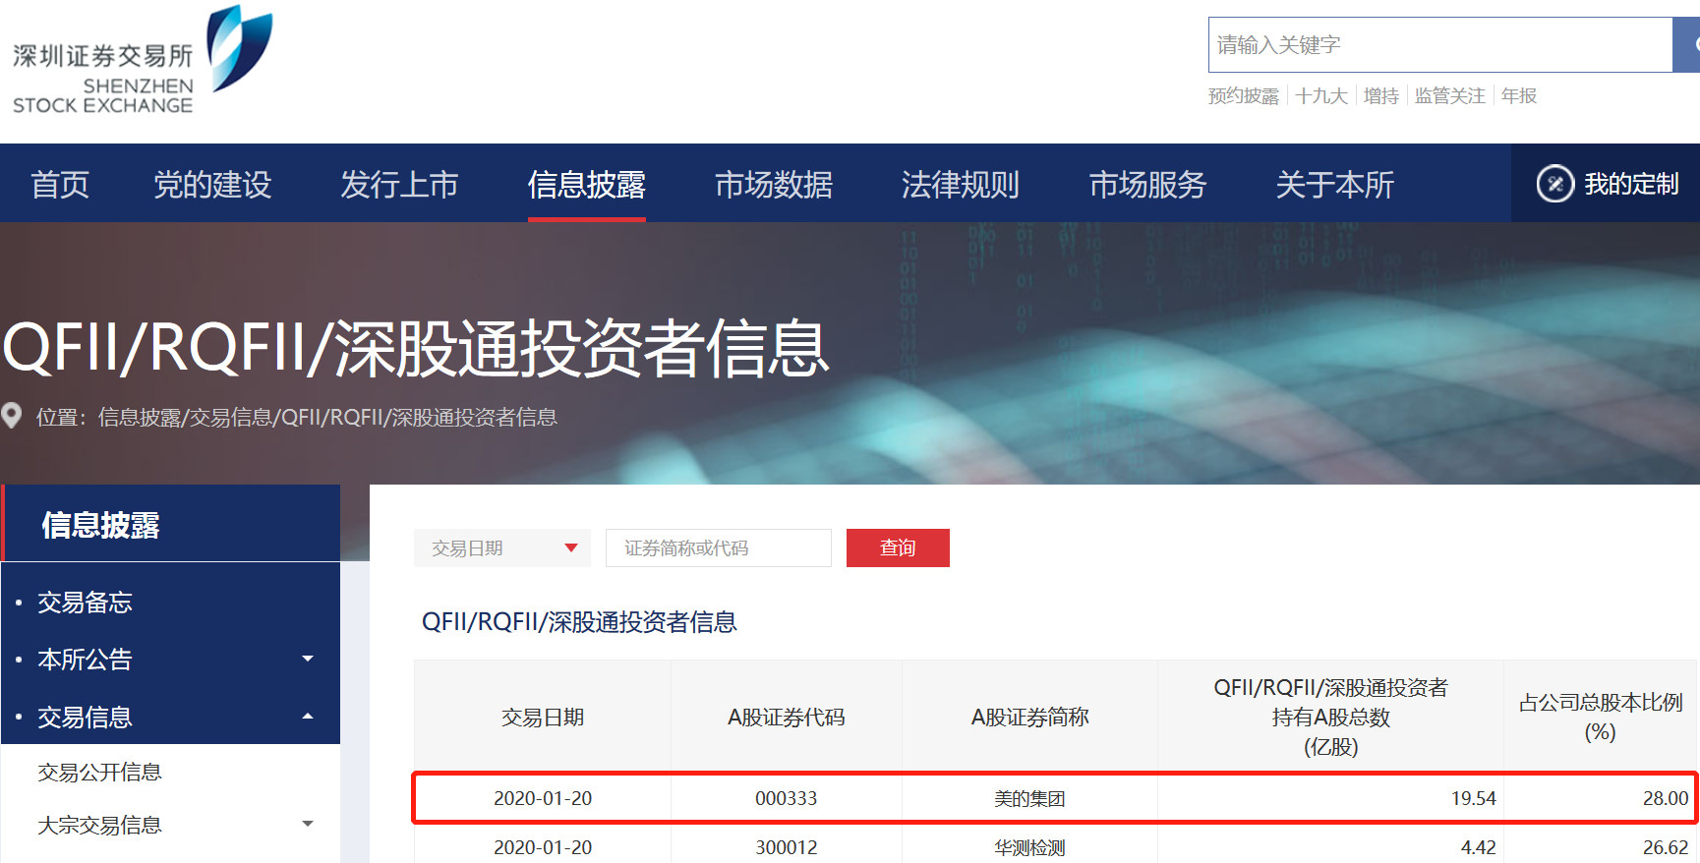Image resolution: width=1700 pixels, height=863 pixels.
Task: Open the 交易日期 date dropdown
Action: click(501, 547)
